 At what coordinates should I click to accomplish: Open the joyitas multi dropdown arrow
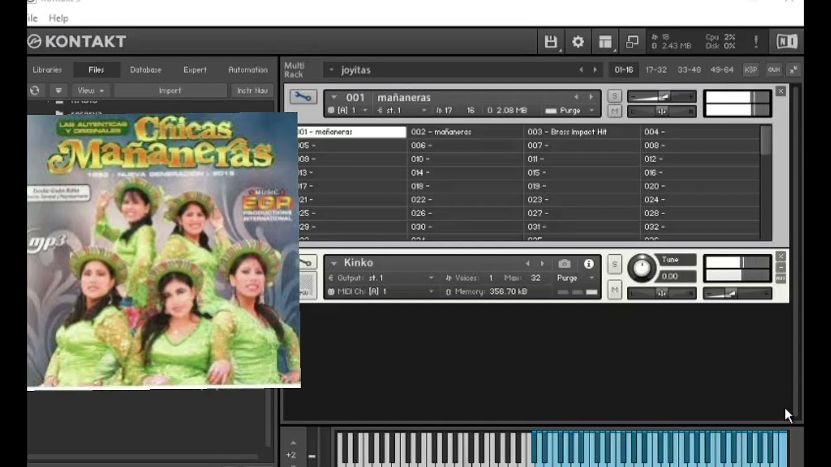pyautogui.click(x=331, y=70)
